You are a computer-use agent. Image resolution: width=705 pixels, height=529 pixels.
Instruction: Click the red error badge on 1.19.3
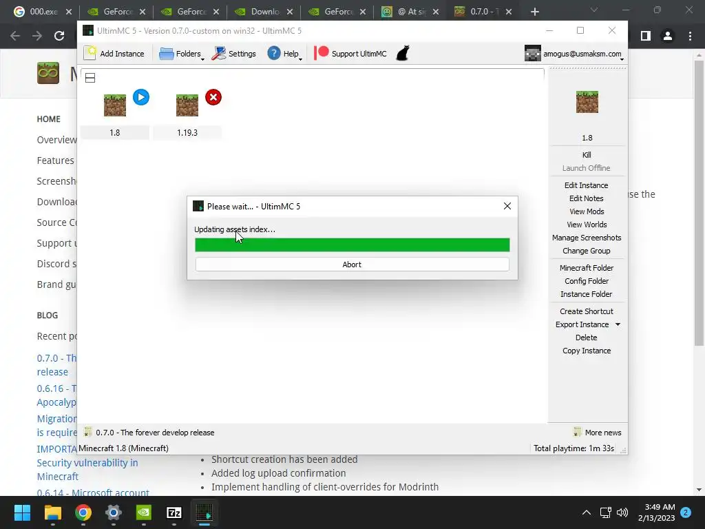pos(213,97)
